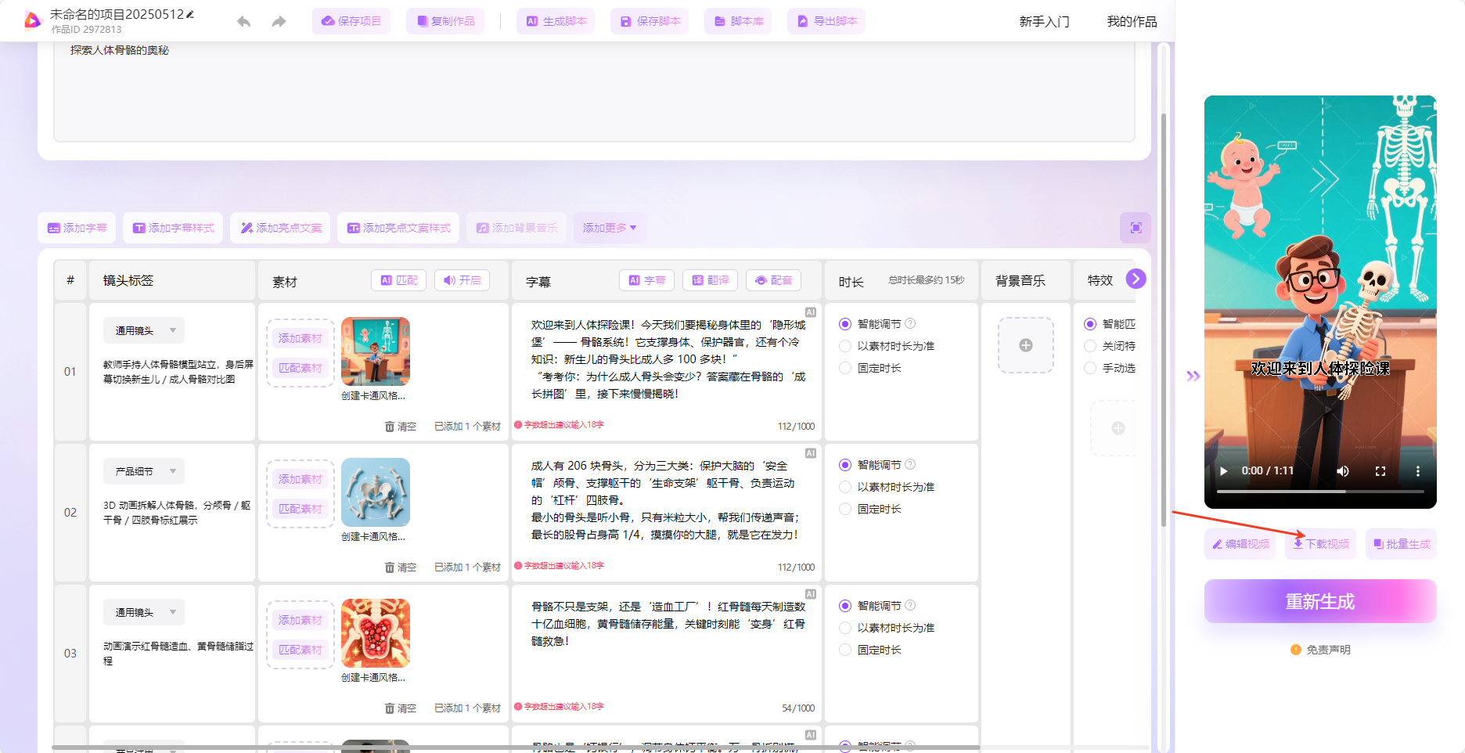Click the undo arrow in the top toolbar
1465x753 pixels.
[243, 21]
